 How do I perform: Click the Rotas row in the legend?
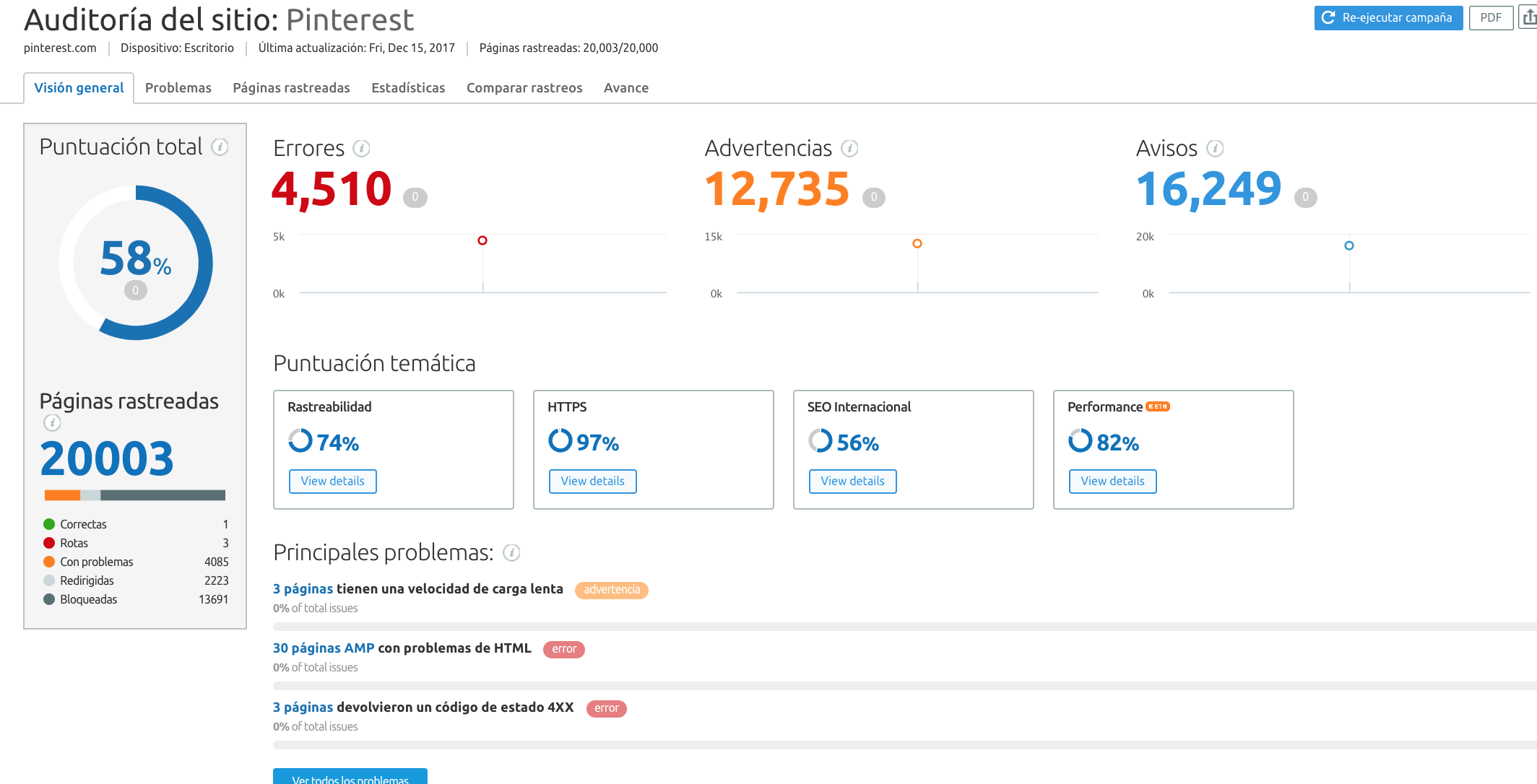coord(136,543)
